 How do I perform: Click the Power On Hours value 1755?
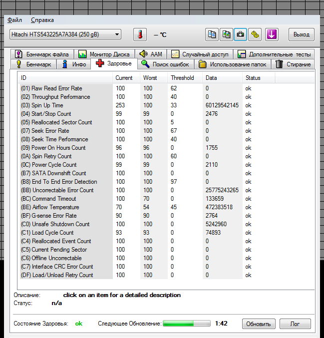[212, 148]
